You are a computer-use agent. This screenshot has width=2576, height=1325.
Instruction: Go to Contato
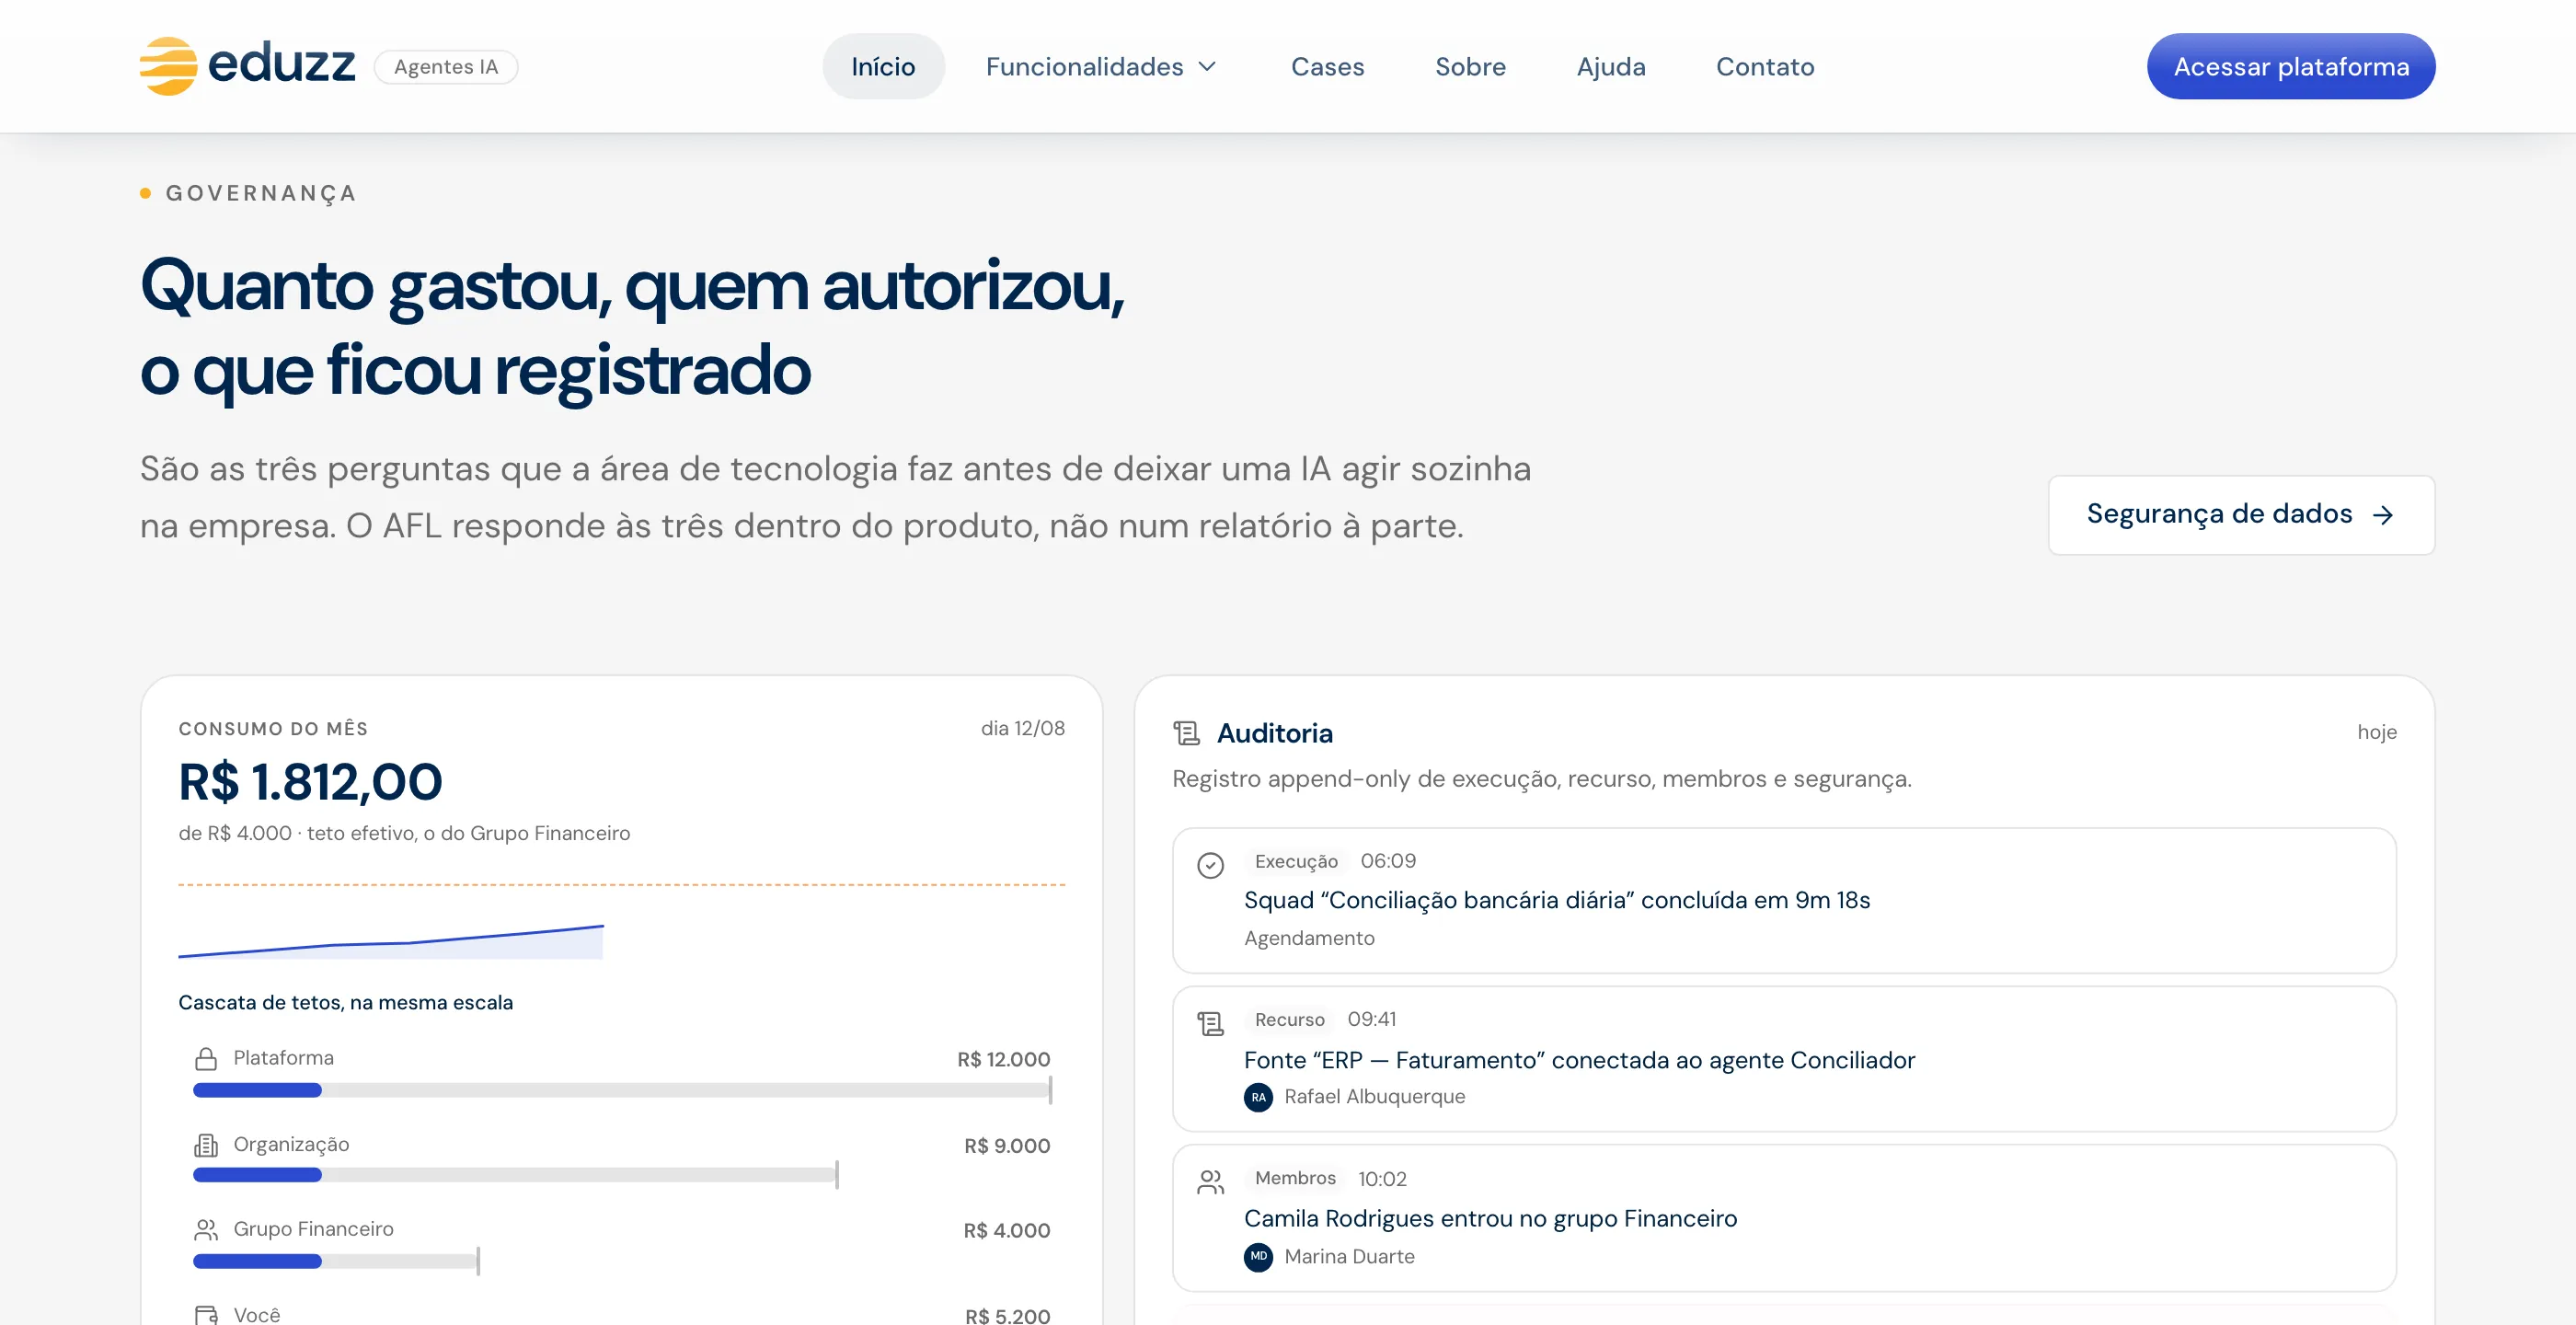[1765, 66]
